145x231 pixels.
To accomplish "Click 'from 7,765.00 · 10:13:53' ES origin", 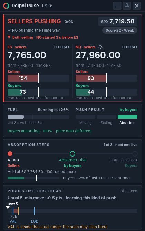I will coord(29,66).
